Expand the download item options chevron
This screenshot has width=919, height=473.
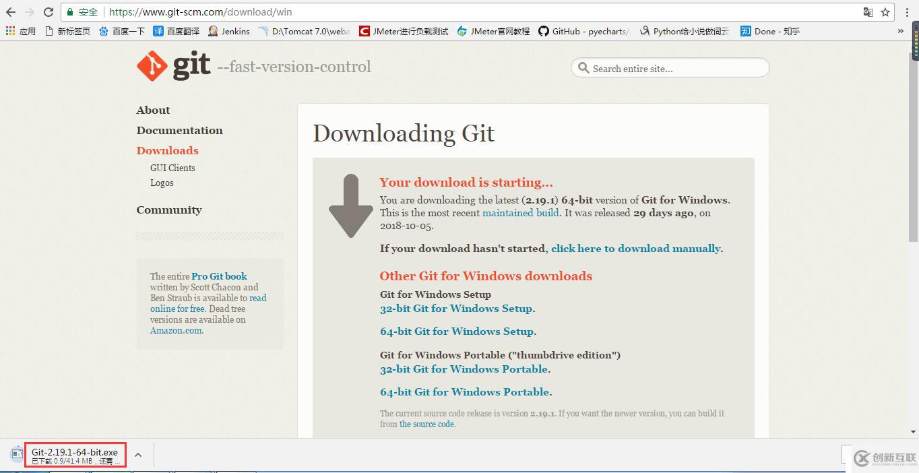[138, 455]
